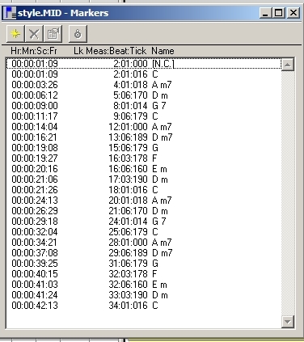Click the time 00:00:14:04
The width and height of the screenshot is (304, 342).
[35, 127]
